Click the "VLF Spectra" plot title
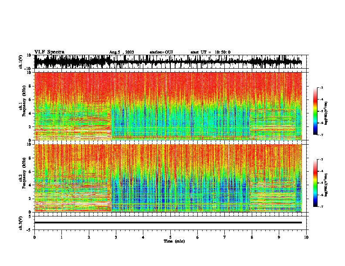 [x=49, y=52]
